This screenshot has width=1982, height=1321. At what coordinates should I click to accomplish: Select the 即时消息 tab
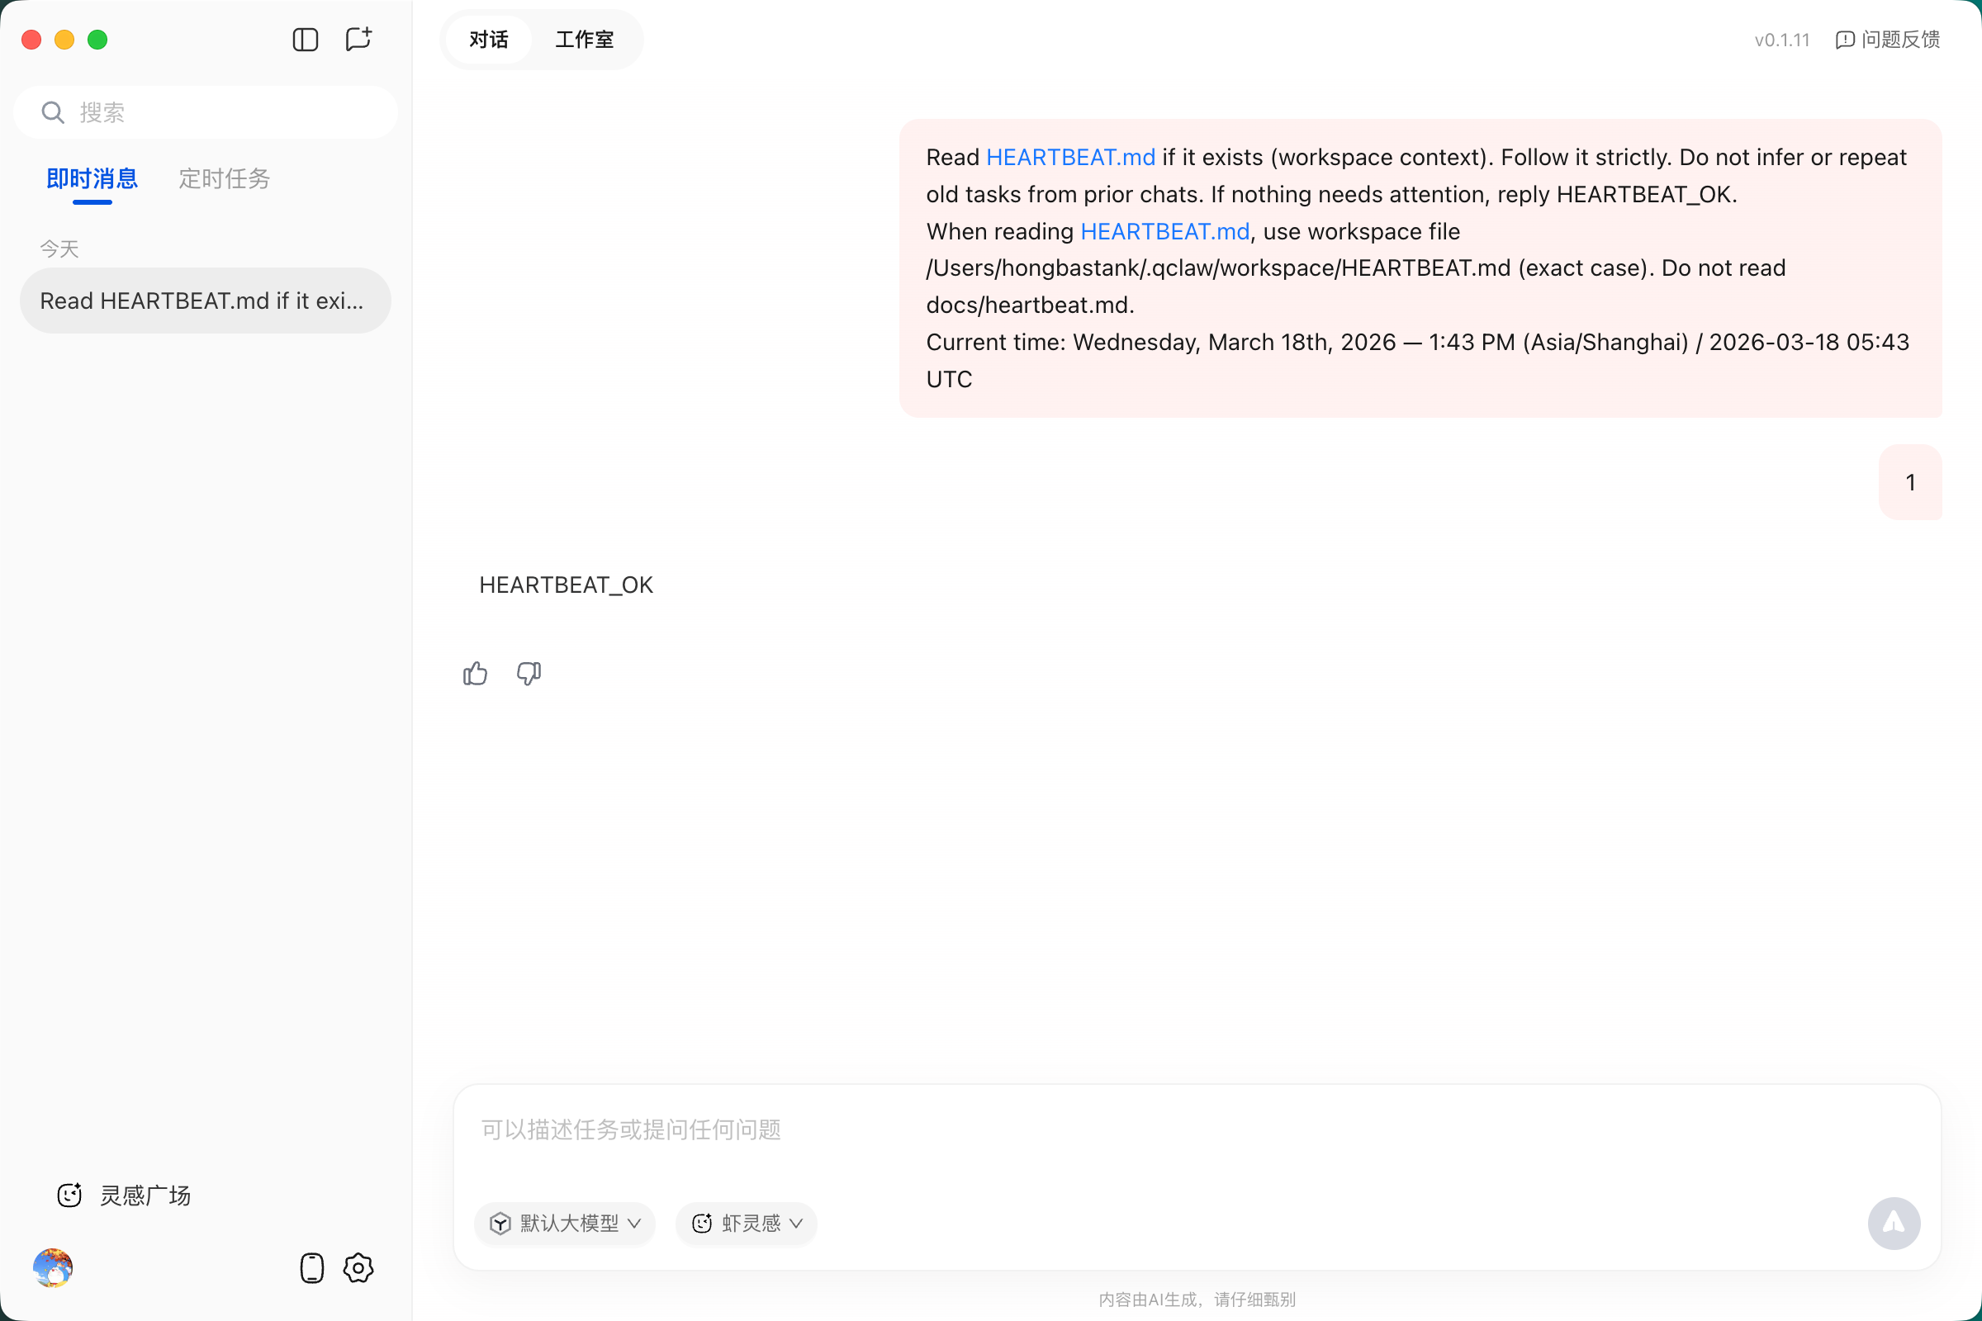pyautogui.click(x=92, y=178)
